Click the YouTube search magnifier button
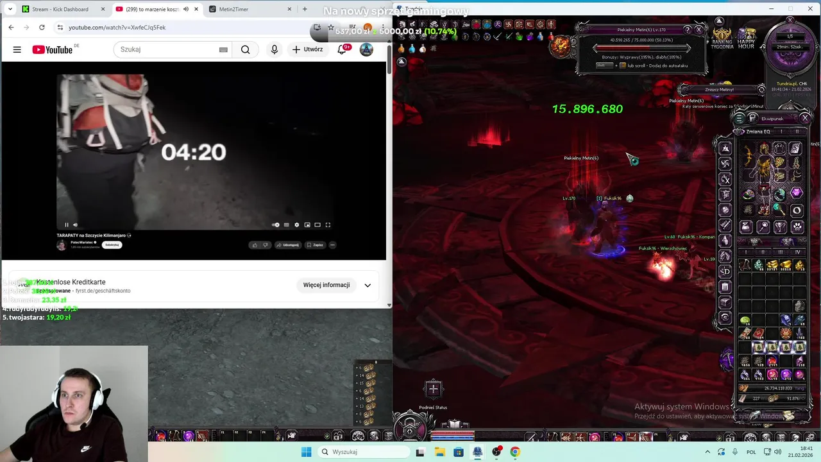The image size is (821, 462). [246, 49]
